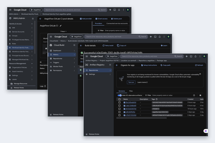Click Retry build in Cloud Build
Image resolution: width=215 pixels, height=143 pixels.
pyautogui.click(x=108, y=46)
